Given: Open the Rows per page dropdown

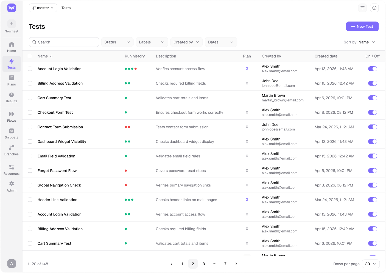Looking at the screenshot, I should [371, 264].
